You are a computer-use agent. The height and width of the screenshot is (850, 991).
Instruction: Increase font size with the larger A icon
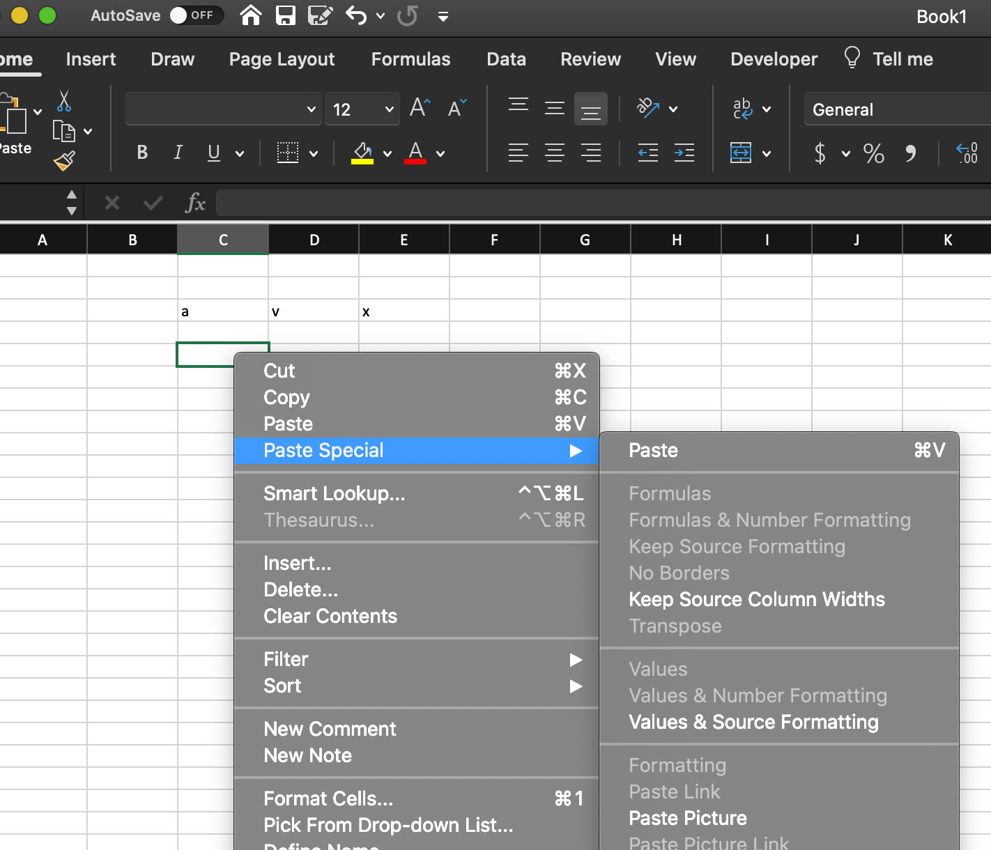[420, 108]
